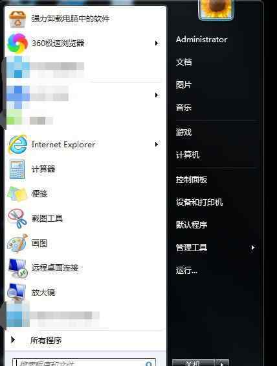This screenshot has width=277, height=366.
Task: Launch the 截图工具 scissors icon
Action: tap(17, 219)
